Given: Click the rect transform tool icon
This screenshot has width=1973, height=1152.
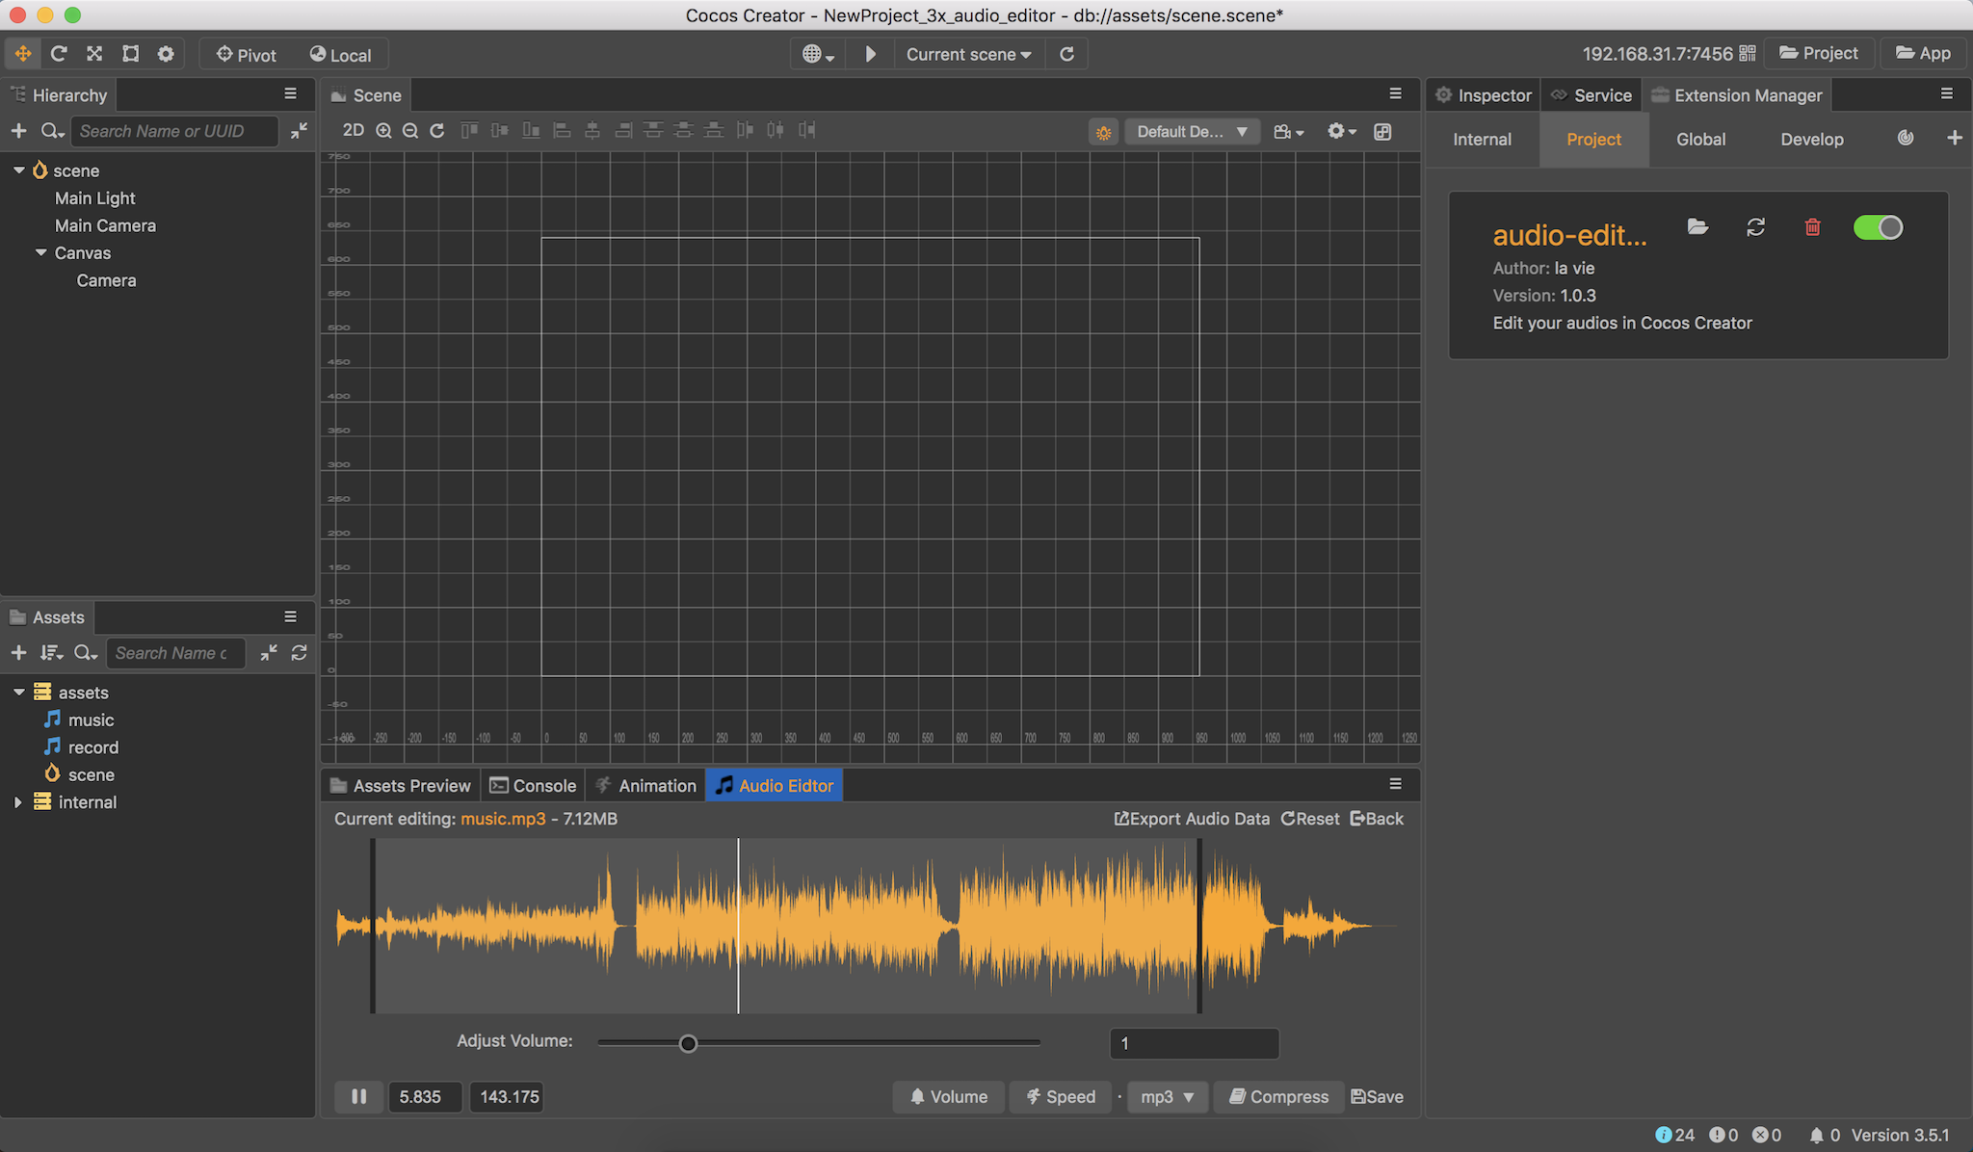Looking at the screenshot, I should click(130, 54).
